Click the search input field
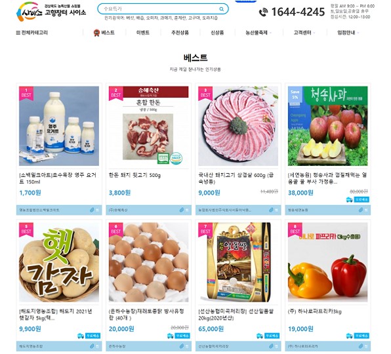 159,9
